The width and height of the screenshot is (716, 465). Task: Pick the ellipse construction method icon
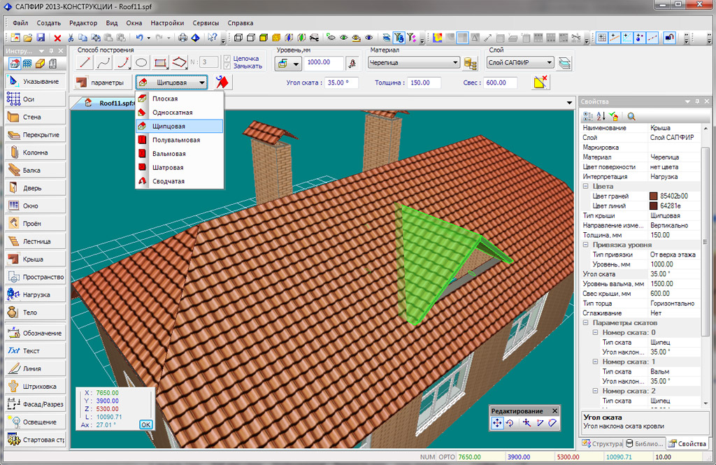(141, 63)
